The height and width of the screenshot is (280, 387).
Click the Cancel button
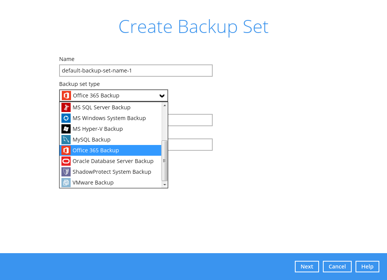[337, 267]
